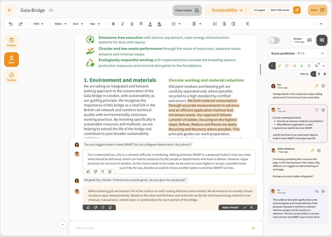The height and width of the screenshot is (237, 332).
Task: Send the message to Tex
Action: [253, 228]
